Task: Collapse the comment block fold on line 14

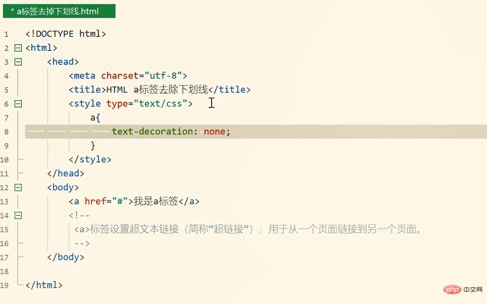Action: 18,215
